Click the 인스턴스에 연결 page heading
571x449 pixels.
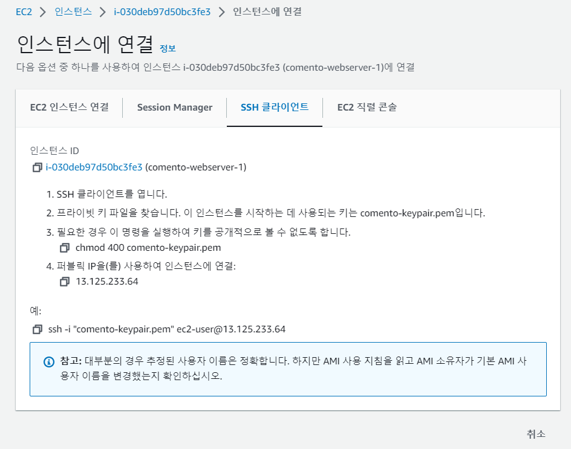85,44
